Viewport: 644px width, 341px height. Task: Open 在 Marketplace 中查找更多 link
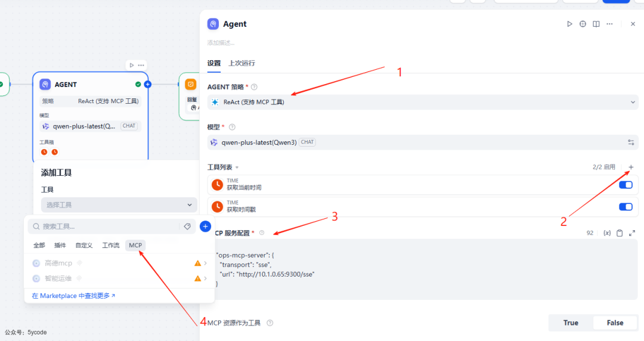pos(73,296)
